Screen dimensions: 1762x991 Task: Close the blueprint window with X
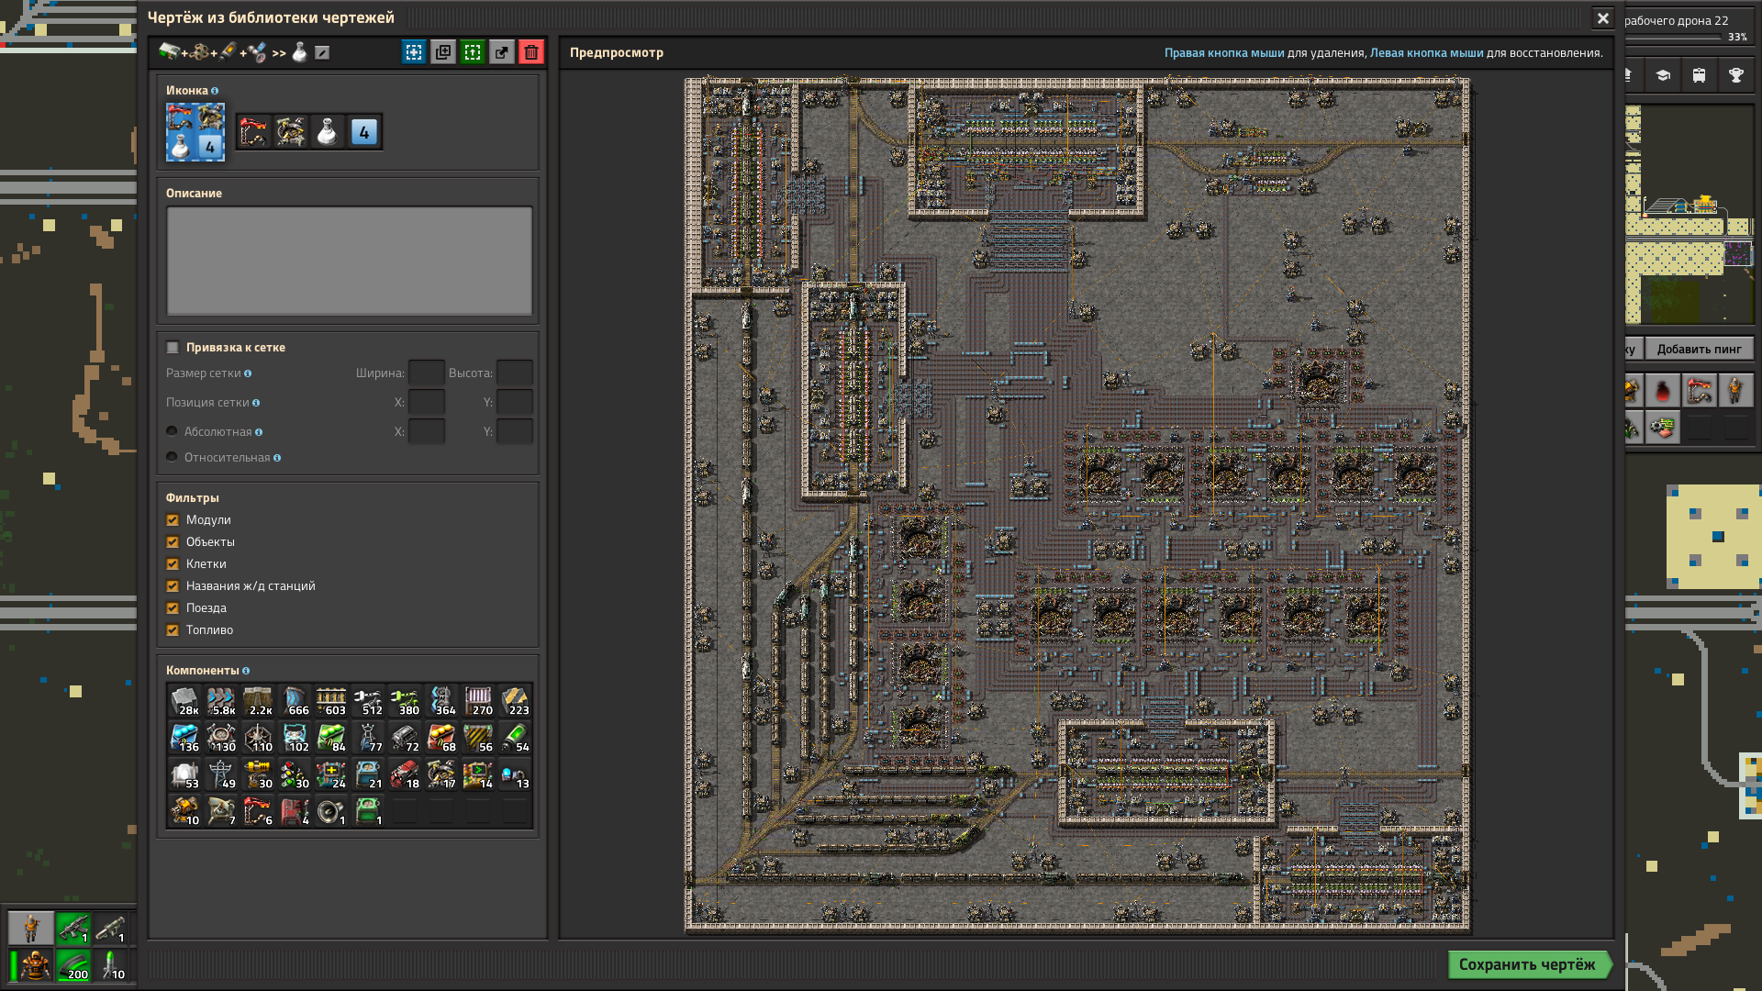(1602, 17)
